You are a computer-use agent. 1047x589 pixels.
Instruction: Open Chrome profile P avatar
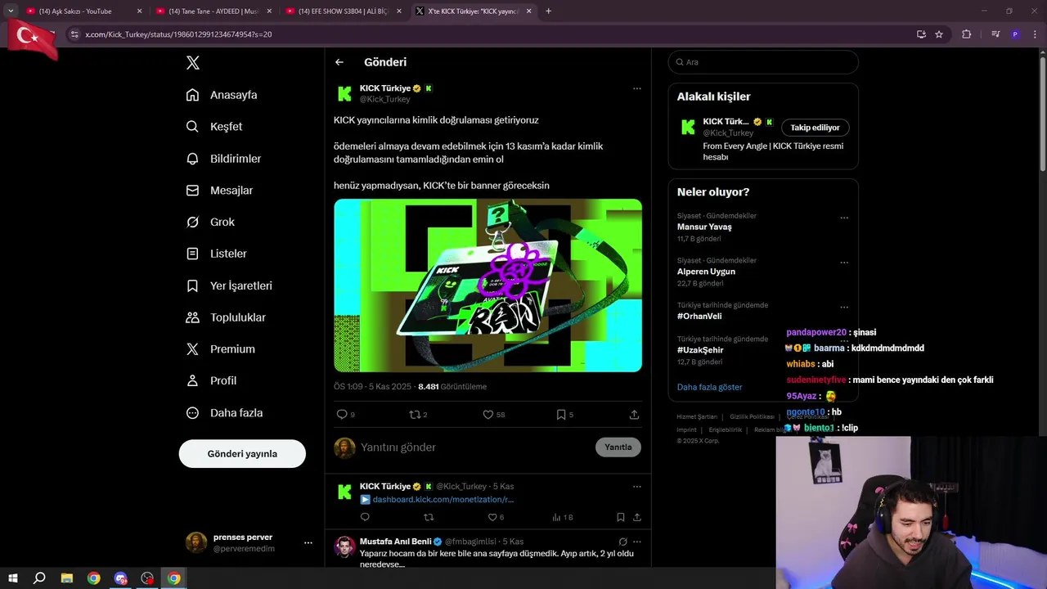[1015, 34]
